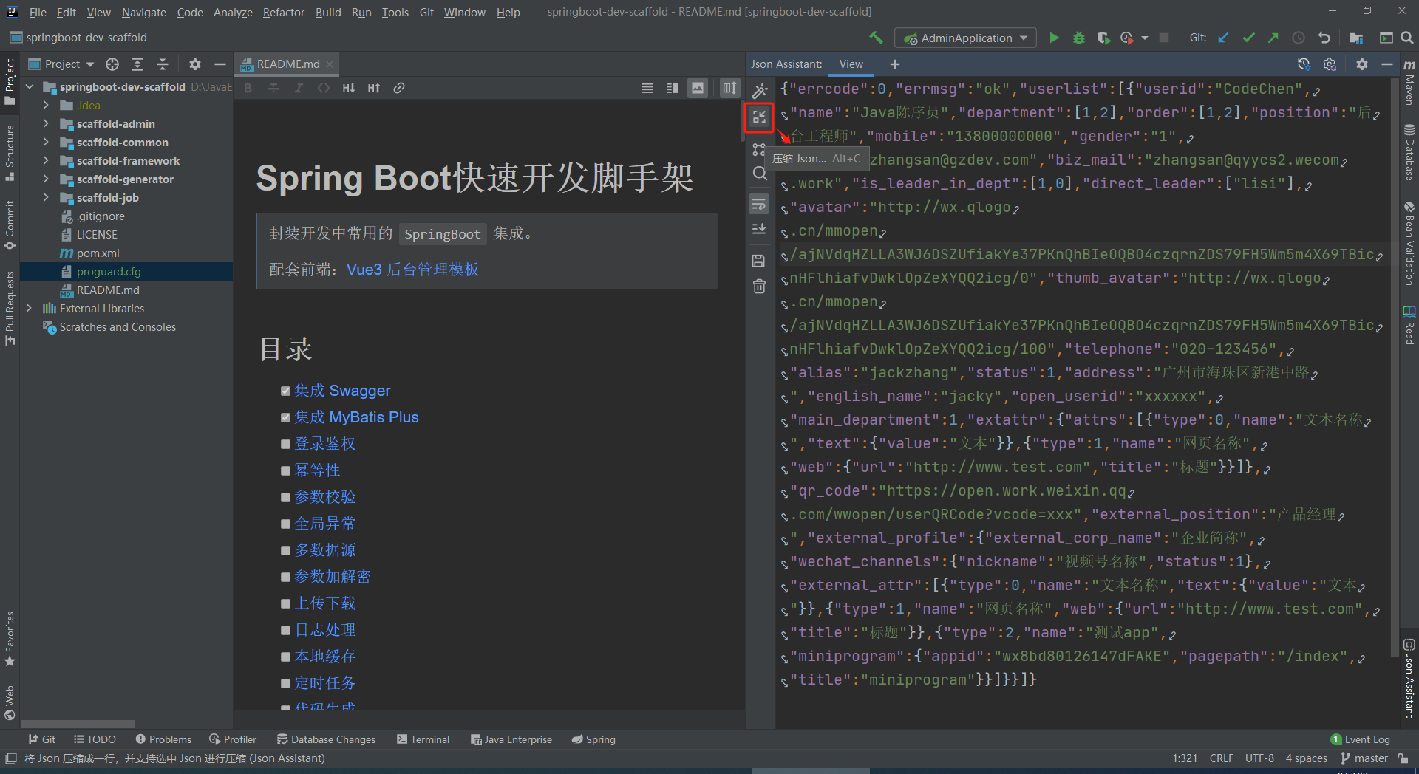The width and height of the screenshot is (1419, 774).
Task: Search within the JSON panel
Action: pyautogui.click(x=759, y=174)
